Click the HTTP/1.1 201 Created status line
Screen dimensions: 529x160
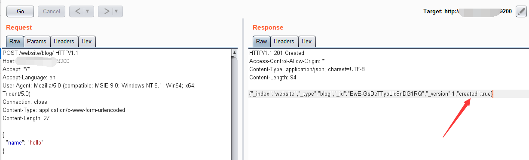(x=277, y=53)
